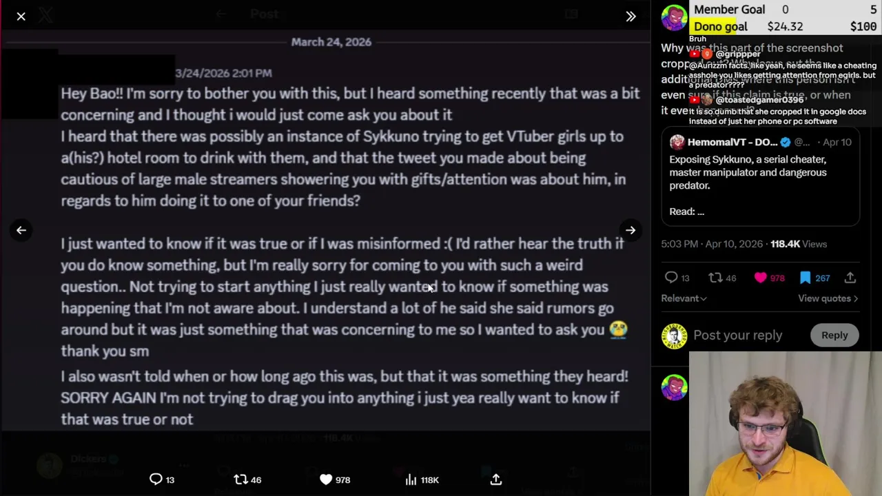This screenshot has width=882, height=496.
Task: Go to next image with right arrow
Action: click(630, 230)
